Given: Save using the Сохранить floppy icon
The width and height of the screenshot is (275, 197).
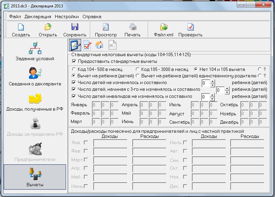Looking at the screenshot, I should pyautogui.click(x=75, y=27).
